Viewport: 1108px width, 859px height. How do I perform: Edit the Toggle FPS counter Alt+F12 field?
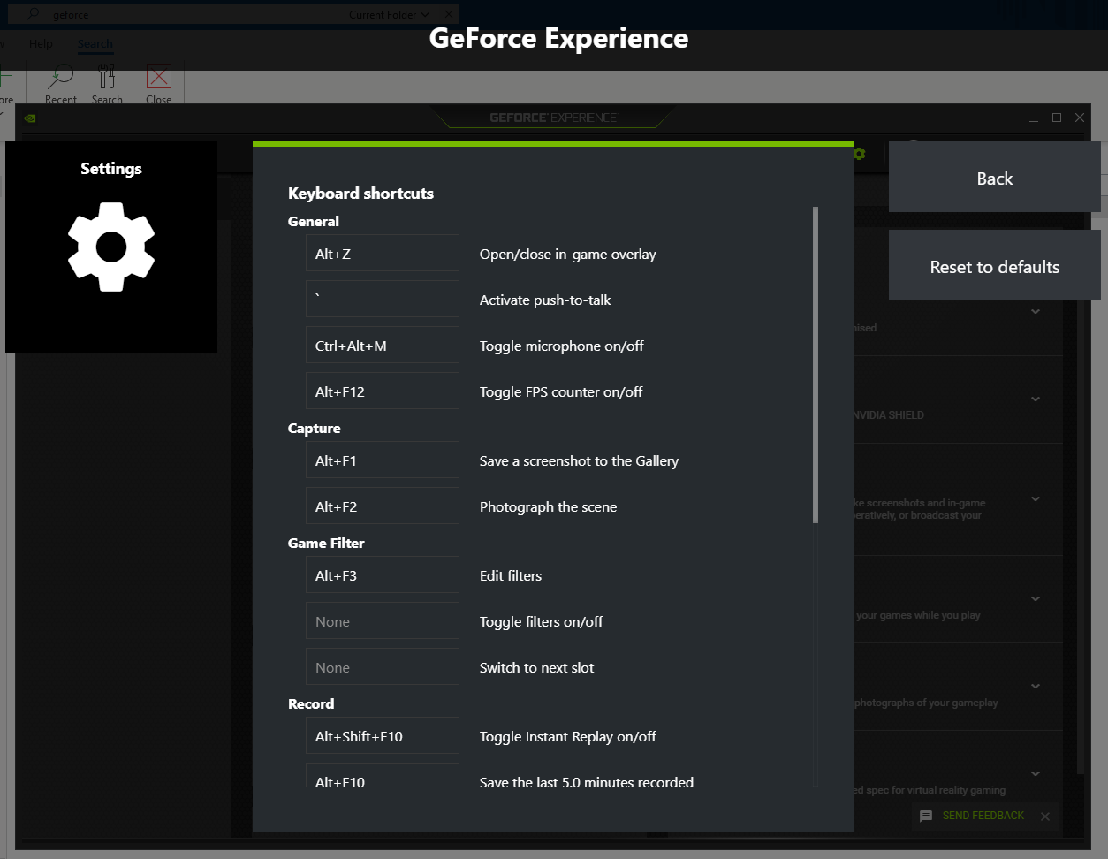pyautogui.click(x=382, y=391)
